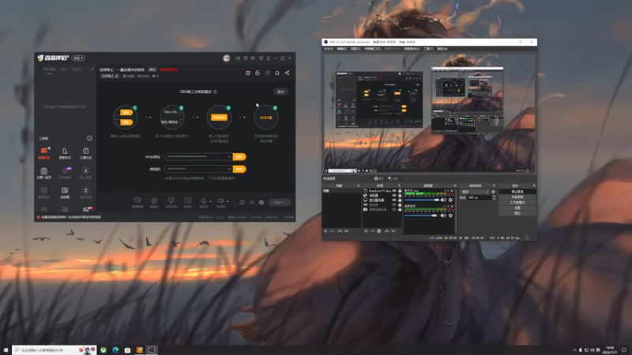This screenshot has height=355, width=632.
Task: Move scene down in OBS scenes panel
Action: coord(346,231)
